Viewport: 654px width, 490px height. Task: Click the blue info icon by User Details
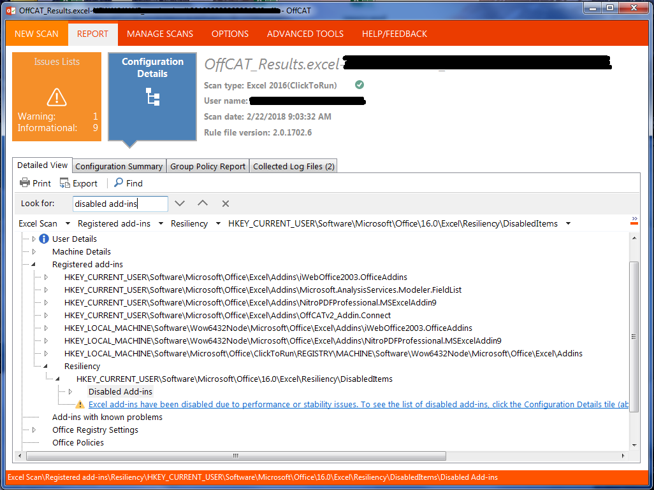click(44, 239)
